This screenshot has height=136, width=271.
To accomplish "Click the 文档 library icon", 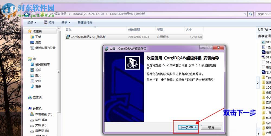I will [x=32, y=81].
